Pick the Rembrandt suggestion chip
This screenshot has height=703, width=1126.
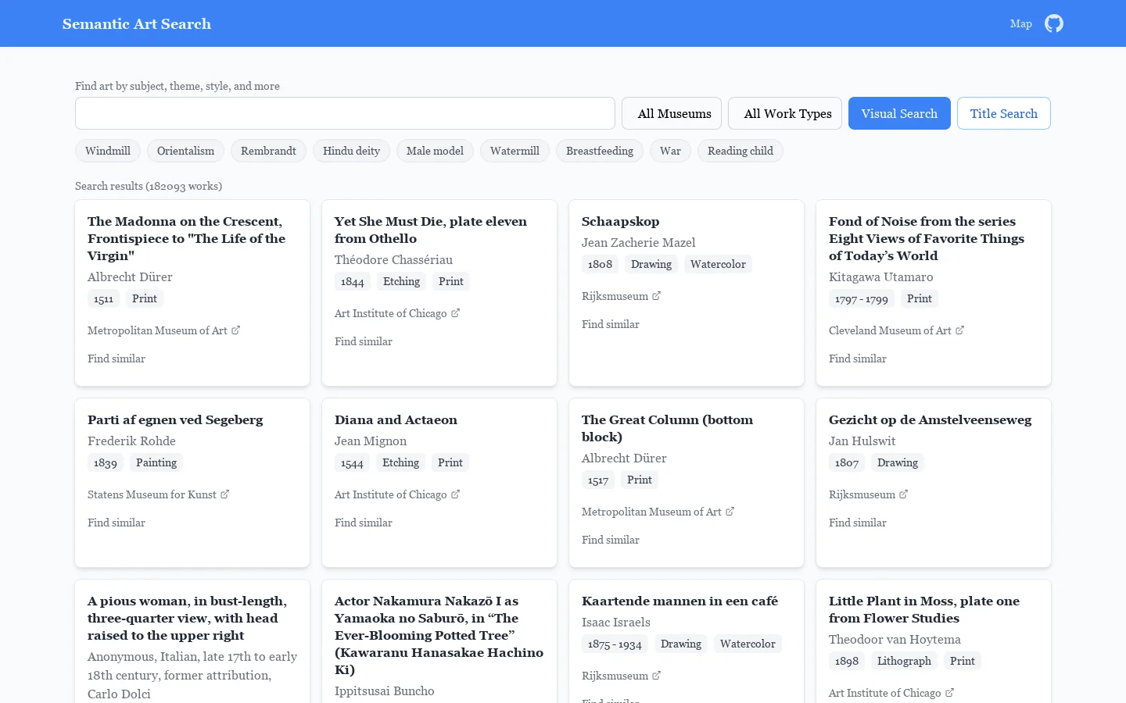click(268, 151)
